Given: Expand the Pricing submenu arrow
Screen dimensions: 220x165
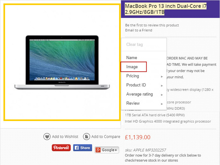Looking at the screenshot, I should coord(162,77).
